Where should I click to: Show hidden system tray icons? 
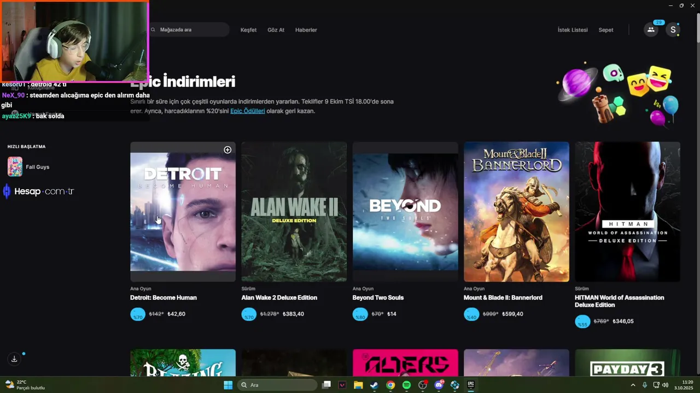633,385
